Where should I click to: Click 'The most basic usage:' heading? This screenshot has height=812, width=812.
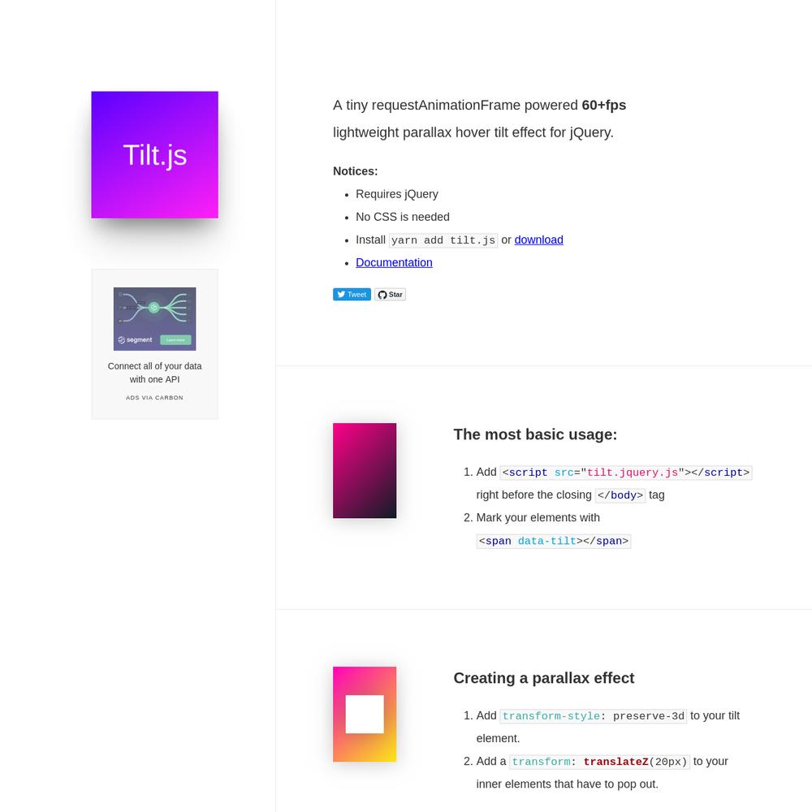pyautogui.click(x=535, y=434)
